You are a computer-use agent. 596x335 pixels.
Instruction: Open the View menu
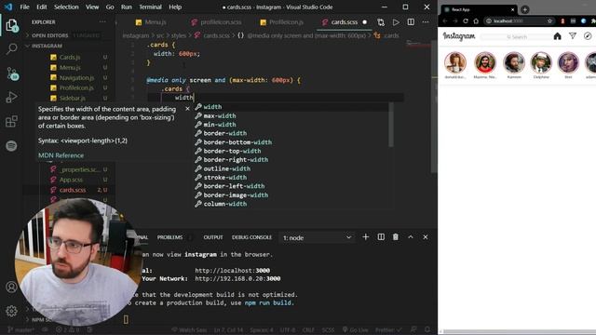coord(92,7)
